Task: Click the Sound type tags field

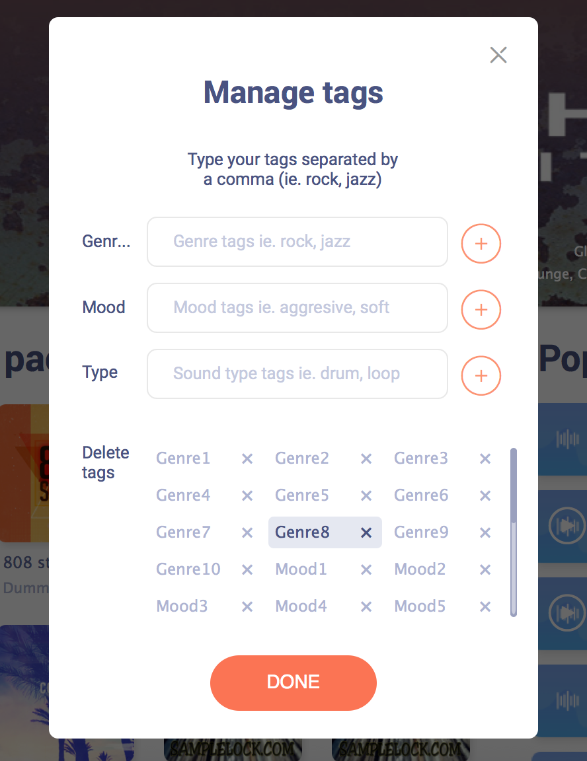Action: pos(297,374)
